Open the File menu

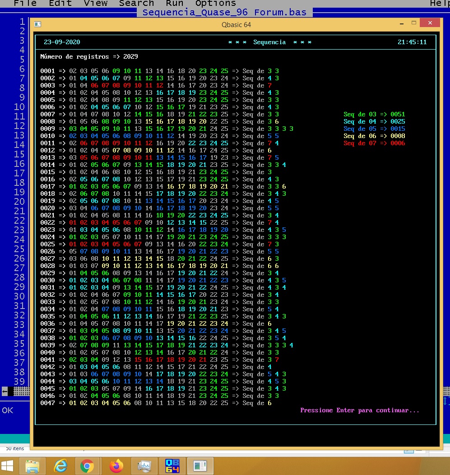click(25, 3)
